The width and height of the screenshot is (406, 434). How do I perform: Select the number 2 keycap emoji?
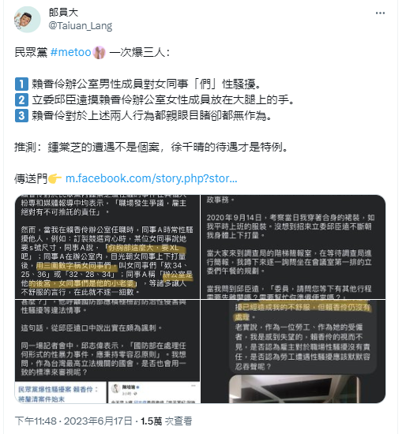click(x=21, y=100)
